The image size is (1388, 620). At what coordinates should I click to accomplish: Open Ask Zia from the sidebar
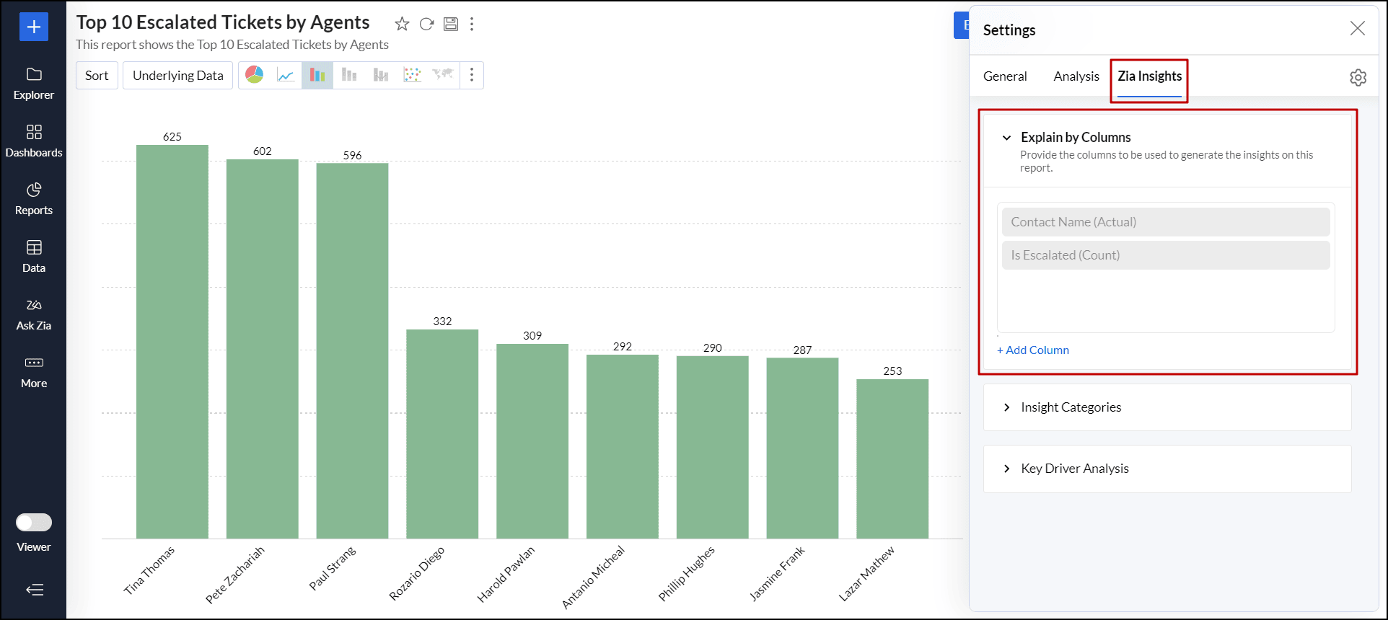point(34,314)
